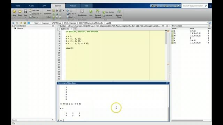Viewport: 223px width, 125px height.
Task: Go up one folder level icon
Action: [x=21, y=23]
